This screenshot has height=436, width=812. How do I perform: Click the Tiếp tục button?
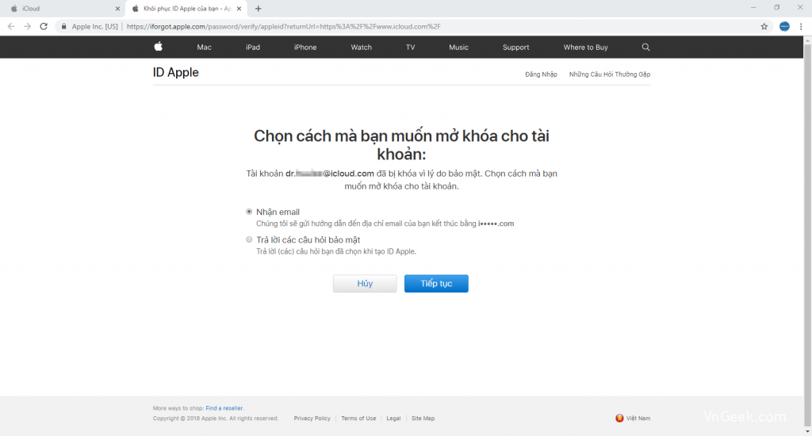pos(436,283)
